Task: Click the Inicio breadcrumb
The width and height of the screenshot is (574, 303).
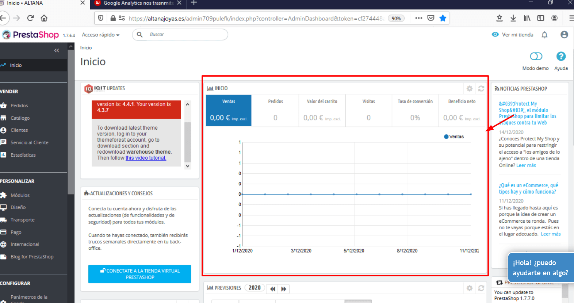Action: (x=86, y=47)
